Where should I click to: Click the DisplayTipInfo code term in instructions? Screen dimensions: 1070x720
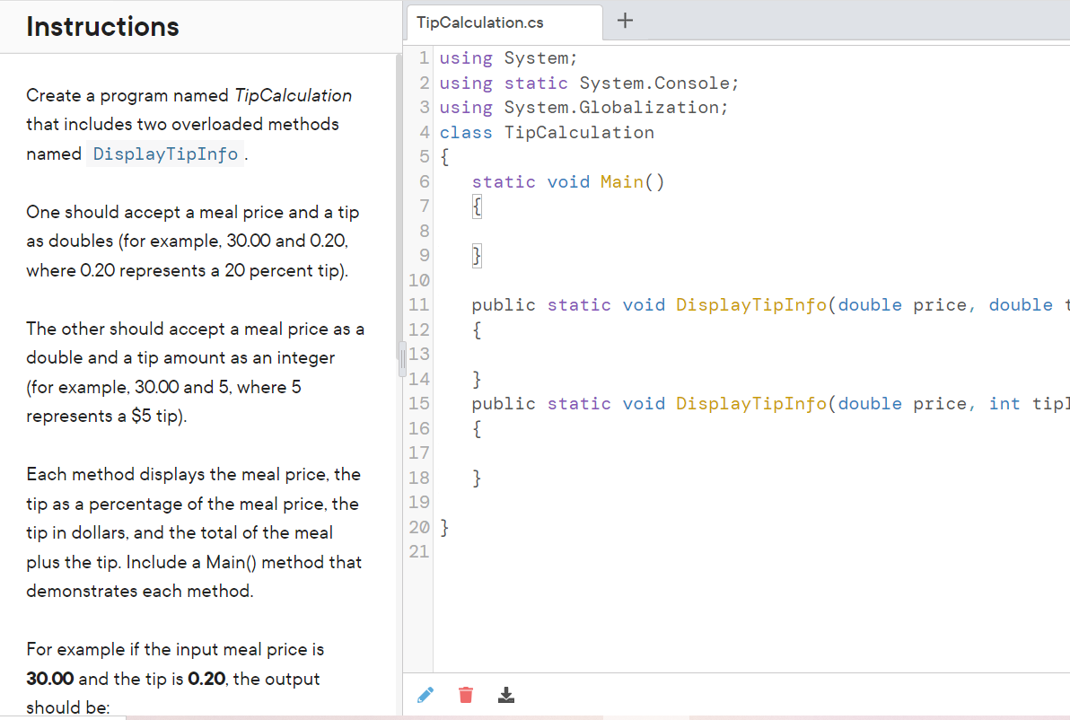(x=165, y=154)
